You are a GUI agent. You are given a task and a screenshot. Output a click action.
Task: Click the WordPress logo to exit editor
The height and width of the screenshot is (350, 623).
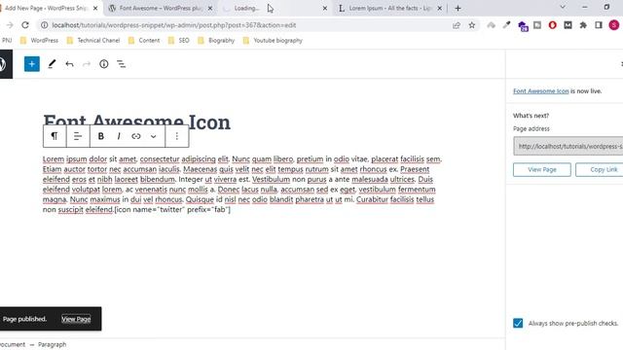[x=5, y=64]
